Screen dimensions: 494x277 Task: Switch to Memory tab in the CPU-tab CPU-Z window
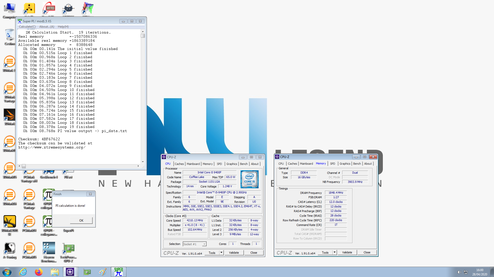point(208,164)
